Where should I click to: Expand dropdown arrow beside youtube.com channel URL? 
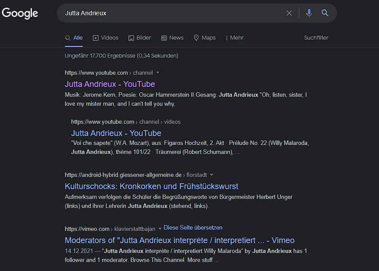pyautogui.click(x=158, y=73)
